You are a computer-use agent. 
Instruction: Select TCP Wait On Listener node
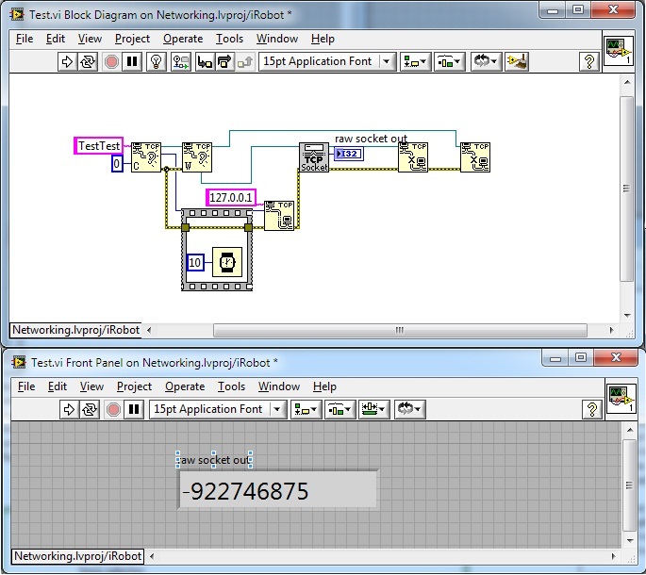197,157
